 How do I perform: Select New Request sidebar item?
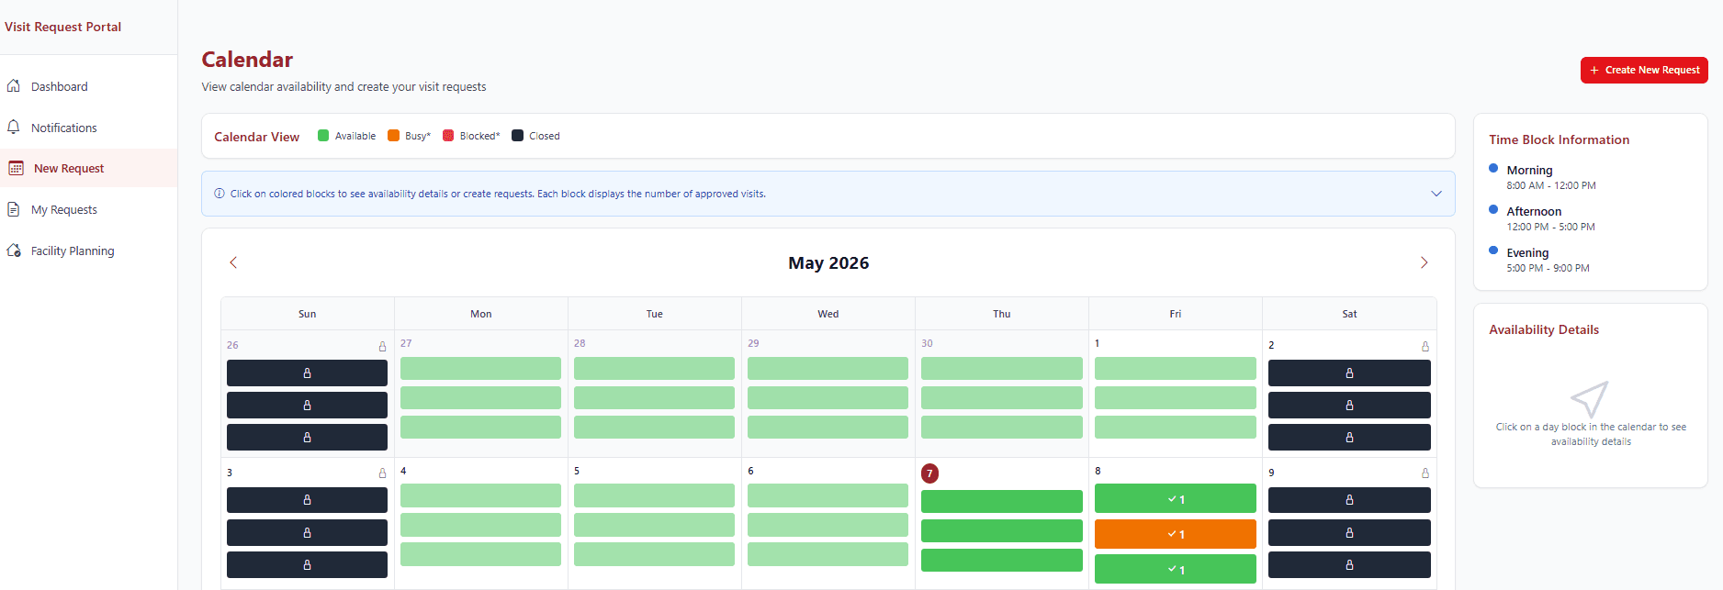click(x=88, y=168)
